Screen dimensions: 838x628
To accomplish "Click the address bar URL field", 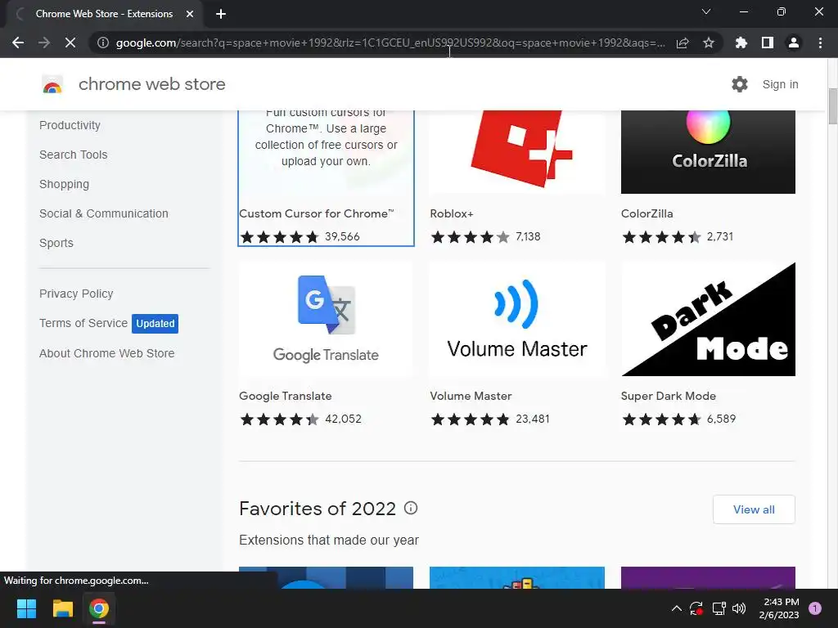I will (390, 43).
